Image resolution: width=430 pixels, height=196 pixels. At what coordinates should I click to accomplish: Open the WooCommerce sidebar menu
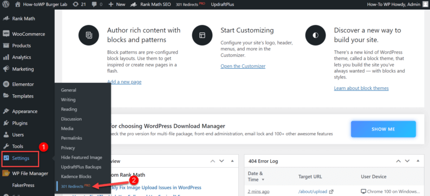pyautogui.click(x=24, y=34)
